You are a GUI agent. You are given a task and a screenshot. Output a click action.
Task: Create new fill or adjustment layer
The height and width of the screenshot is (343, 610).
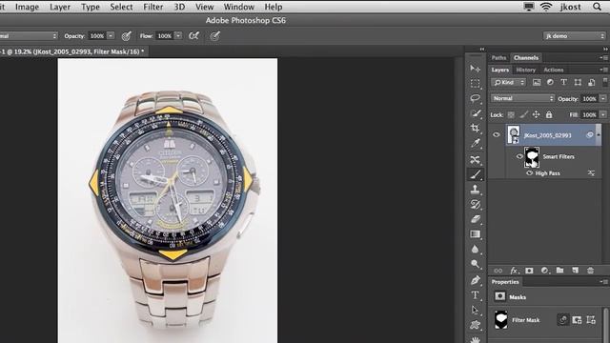pos(544,271)
